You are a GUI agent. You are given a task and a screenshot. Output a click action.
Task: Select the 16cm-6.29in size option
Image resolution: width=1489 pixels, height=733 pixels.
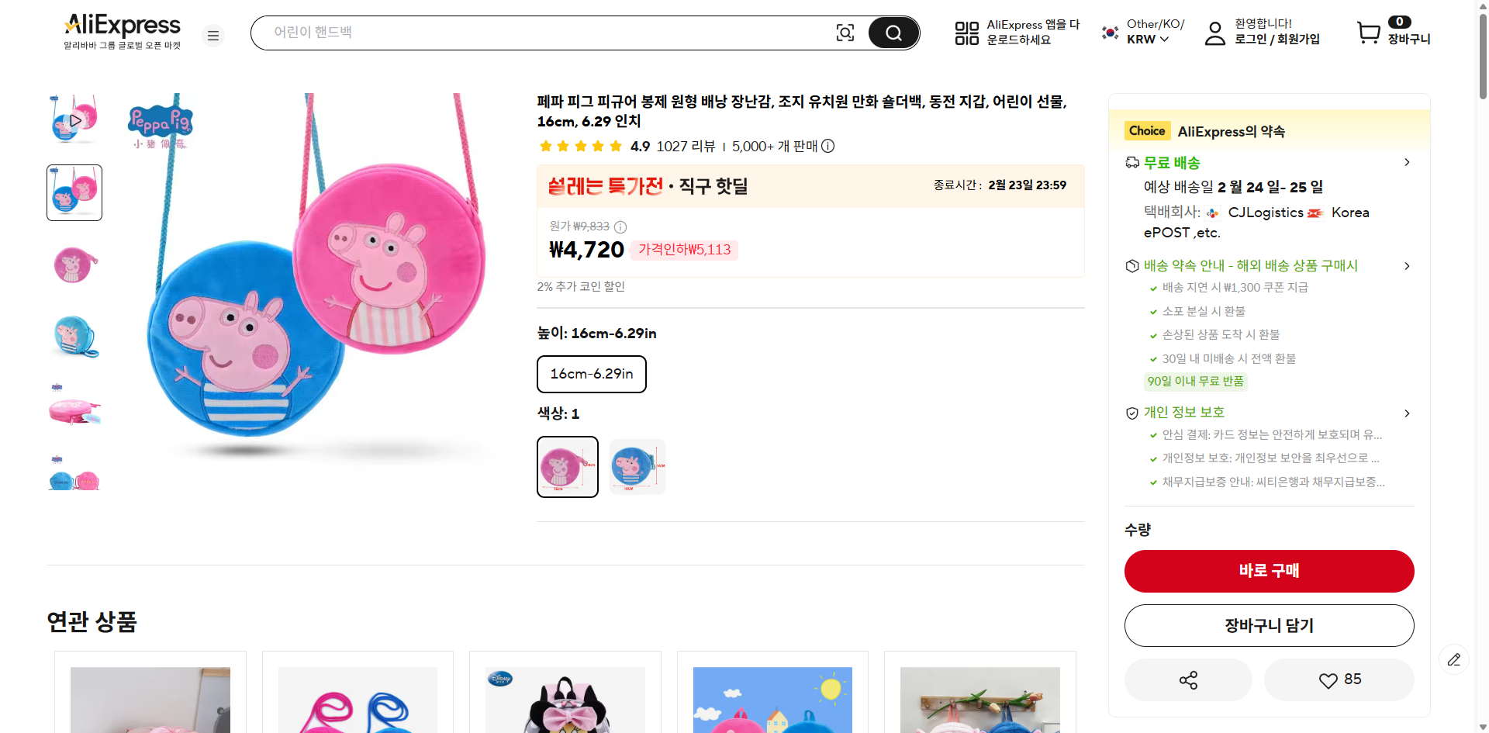click(x=592, y=374)
